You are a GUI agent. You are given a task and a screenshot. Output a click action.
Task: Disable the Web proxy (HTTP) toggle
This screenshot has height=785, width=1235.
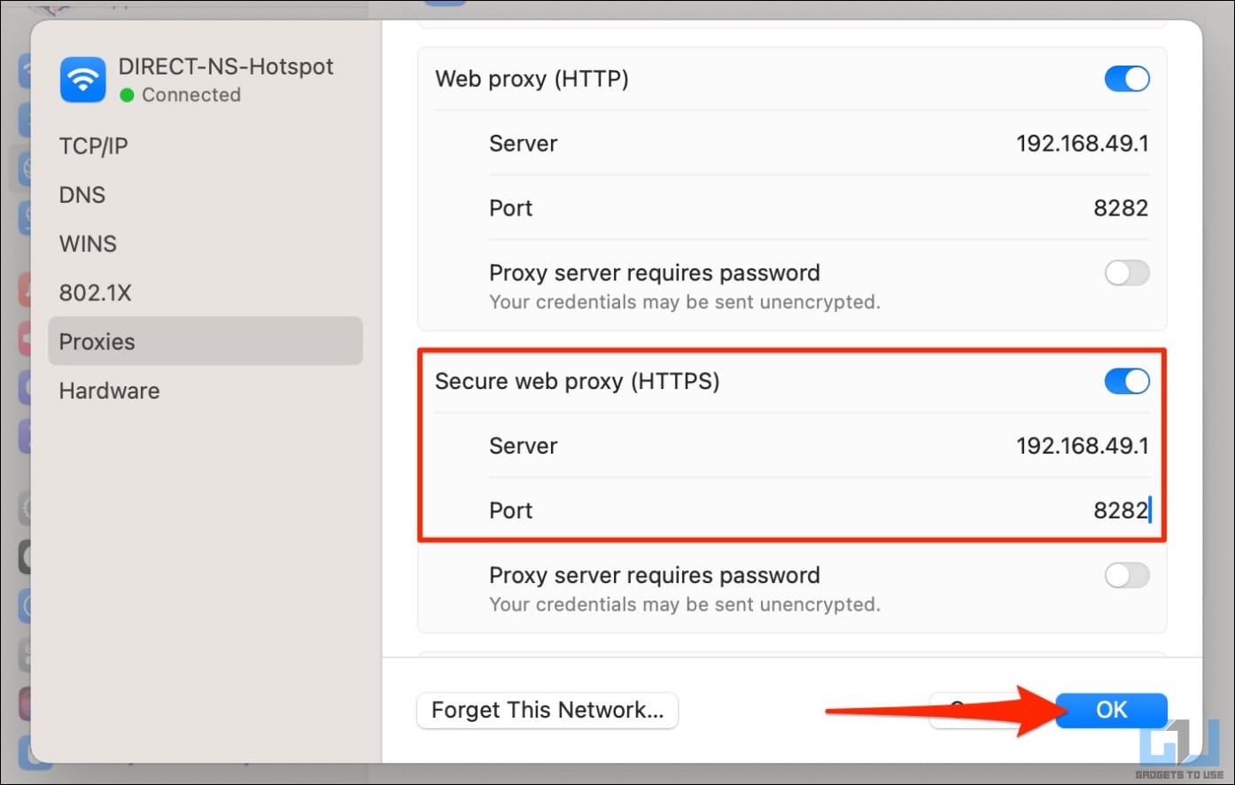pyautogui.click(x=1127, y=79)
